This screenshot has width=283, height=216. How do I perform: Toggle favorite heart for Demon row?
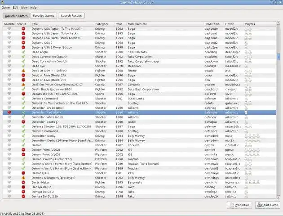tap(9, 145)
